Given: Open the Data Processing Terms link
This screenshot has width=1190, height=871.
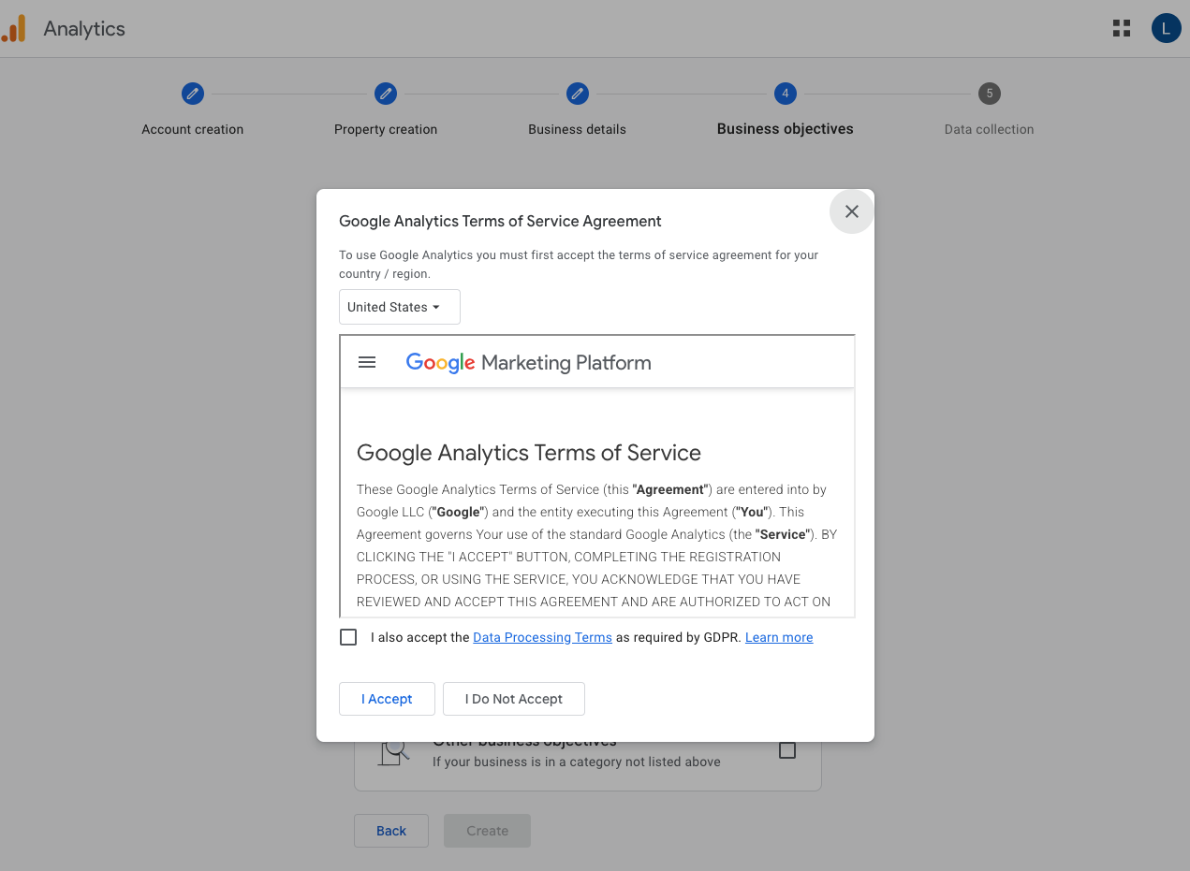Looking at the screenshot, I should point(542,637).
